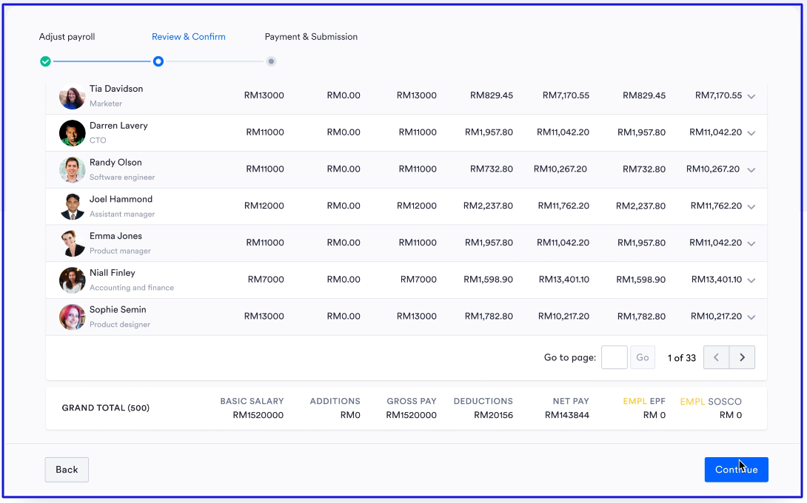Screen dimensions: 807x503
Task: Expand Emma Jones row chevron
Action: 751,243
